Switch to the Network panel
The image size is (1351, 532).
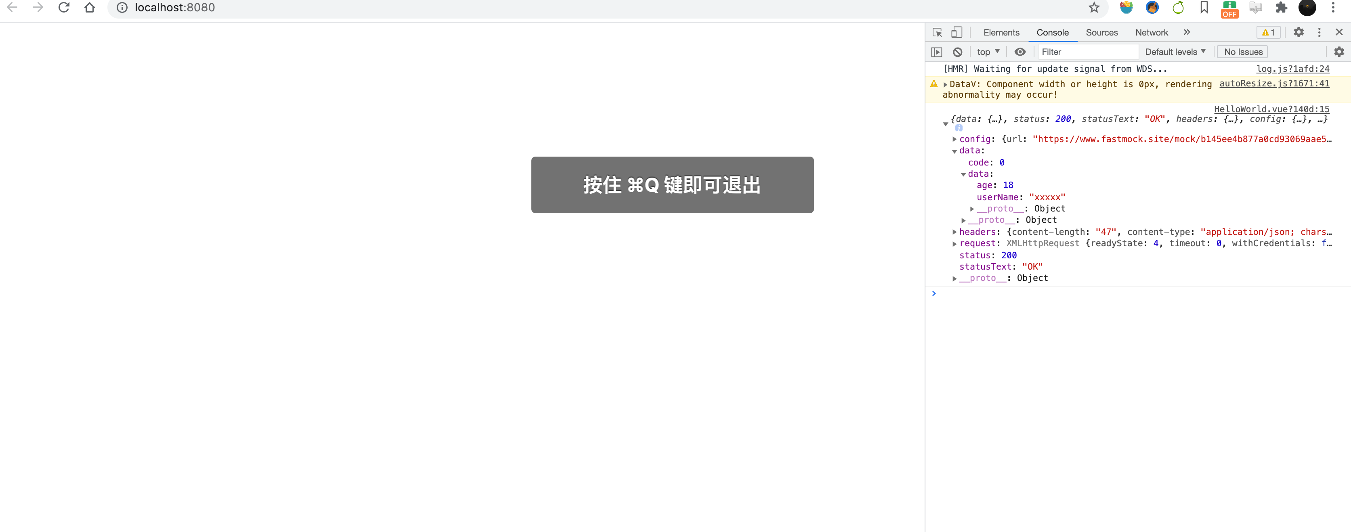click(1151, 32)
